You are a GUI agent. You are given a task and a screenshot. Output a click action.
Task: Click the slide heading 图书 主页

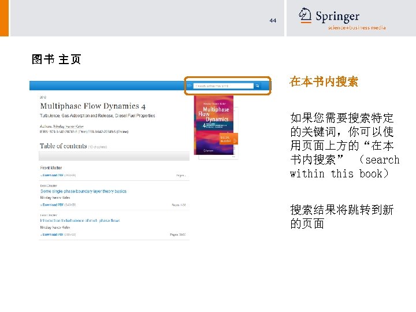point(56,59)
